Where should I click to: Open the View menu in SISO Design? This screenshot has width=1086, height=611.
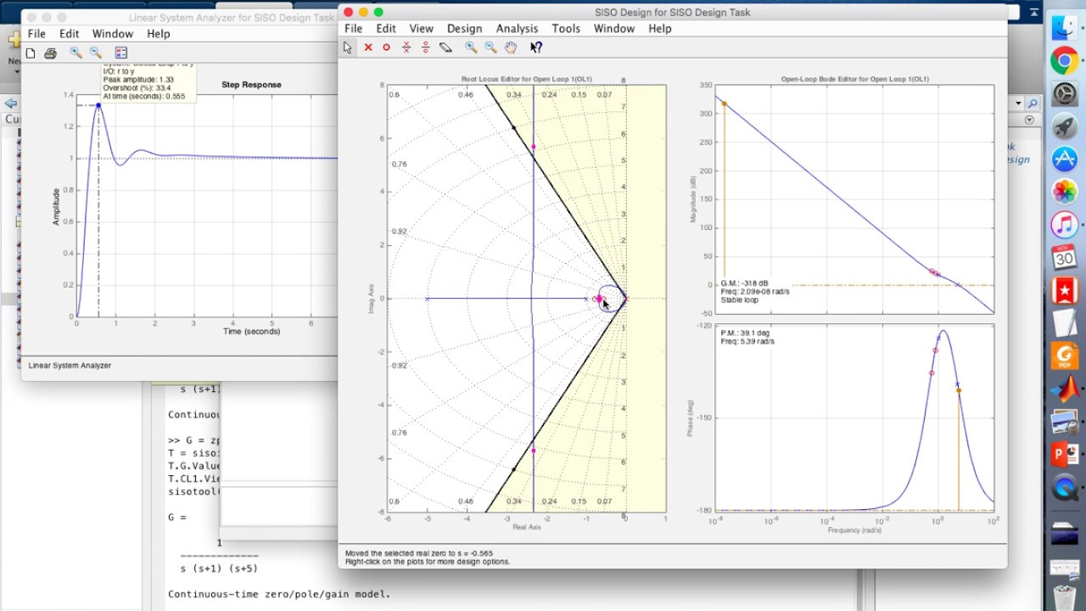421,29
